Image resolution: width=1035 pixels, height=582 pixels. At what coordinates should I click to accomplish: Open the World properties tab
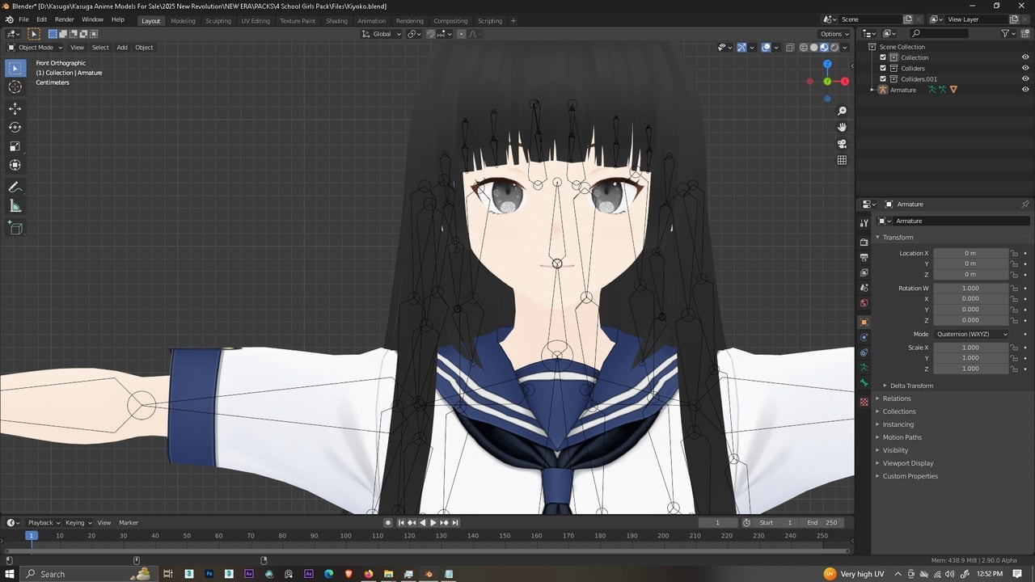coord(864,303)
